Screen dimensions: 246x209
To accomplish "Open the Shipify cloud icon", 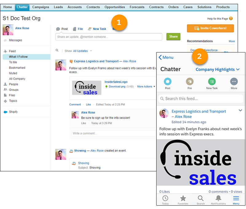I will pos(6,112).
